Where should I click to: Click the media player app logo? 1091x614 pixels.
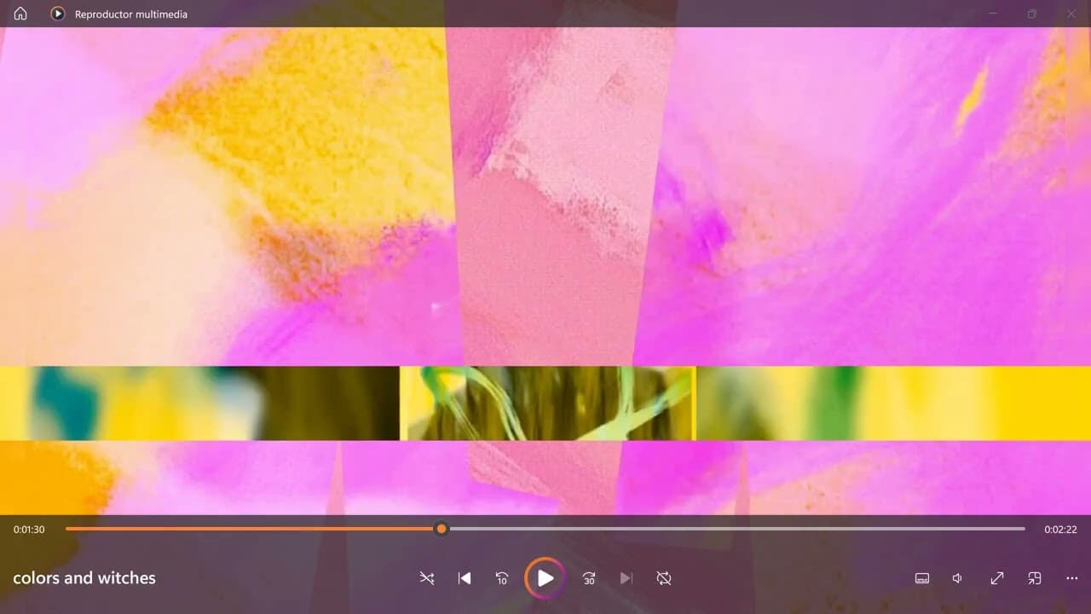pos(57,14)
